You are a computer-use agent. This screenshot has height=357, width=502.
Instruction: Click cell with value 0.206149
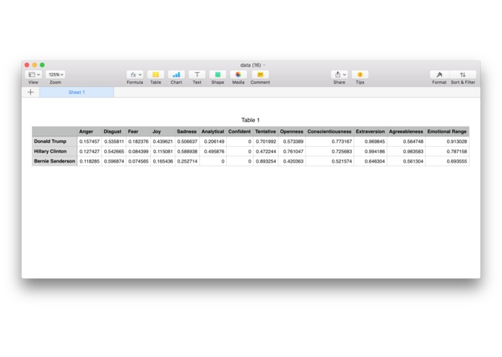click(213, 142)
